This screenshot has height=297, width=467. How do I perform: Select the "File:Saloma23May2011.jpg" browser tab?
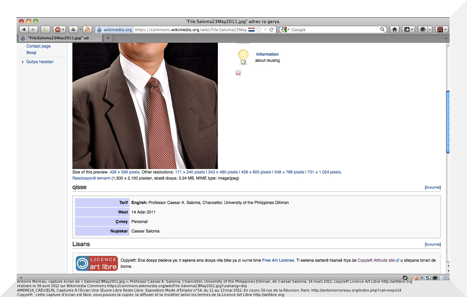(60, 38)
